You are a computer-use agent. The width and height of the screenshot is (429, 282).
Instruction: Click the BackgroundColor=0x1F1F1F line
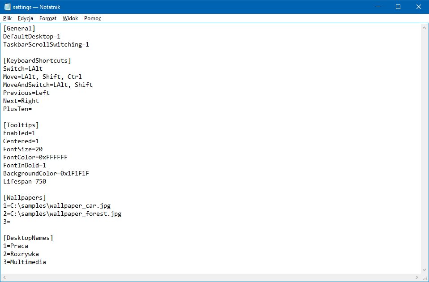[x=46, y=173]
